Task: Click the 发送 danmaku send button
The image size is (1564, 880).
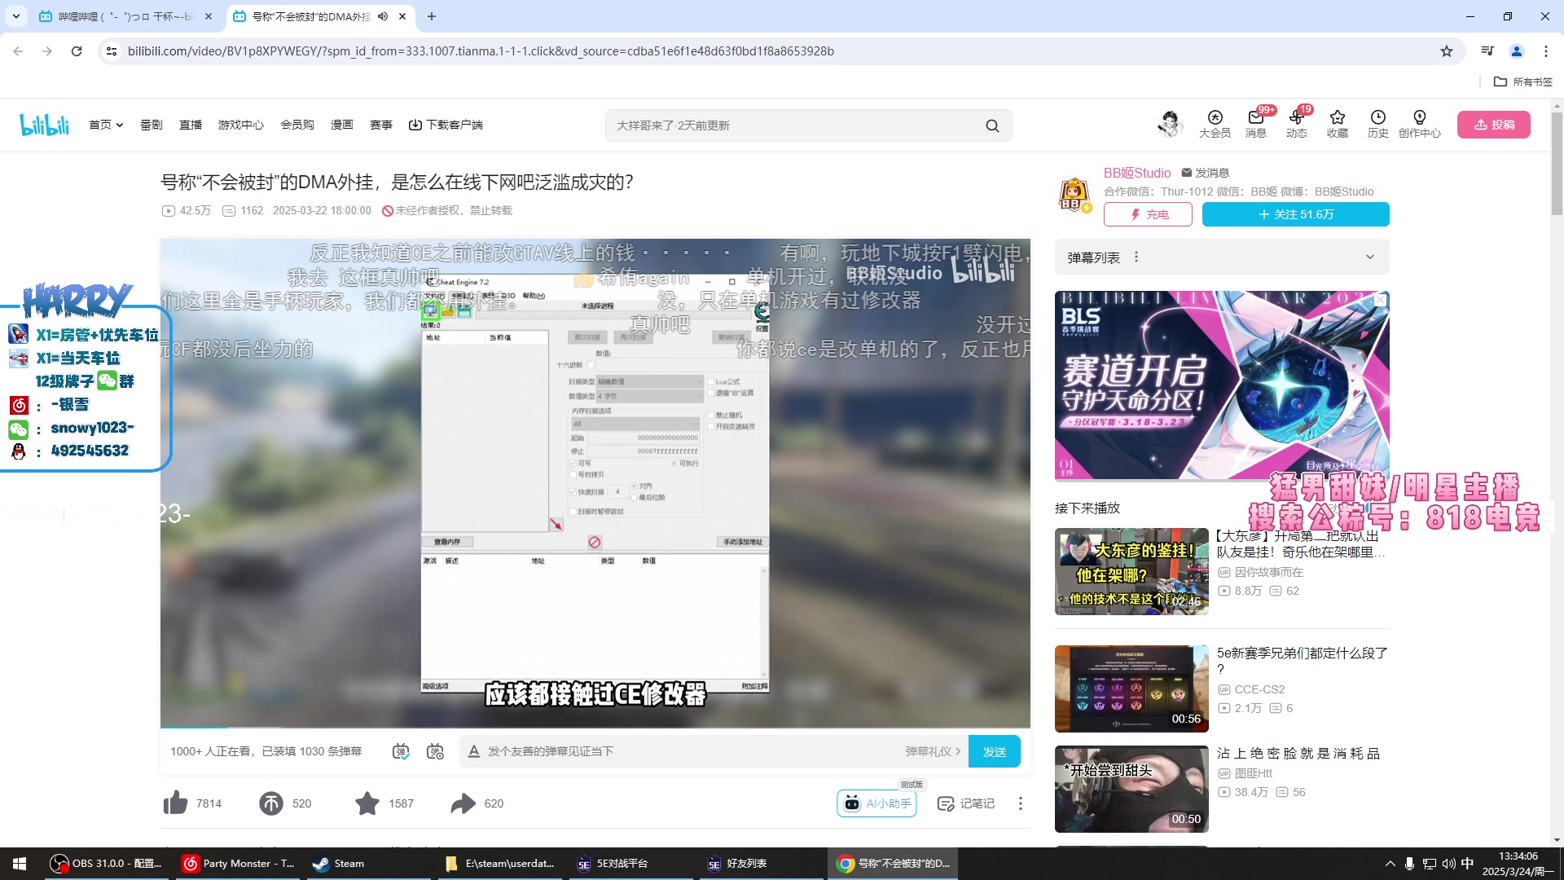Action: tap(995, 751)
